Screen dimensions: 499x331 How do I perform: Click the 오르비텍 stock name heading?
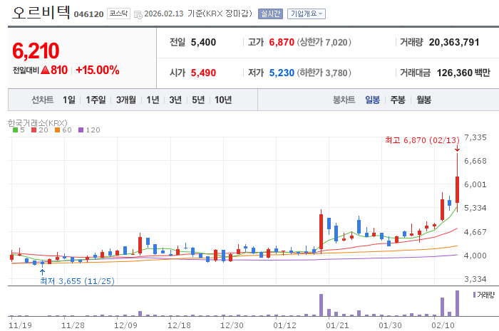click(41, 12)
